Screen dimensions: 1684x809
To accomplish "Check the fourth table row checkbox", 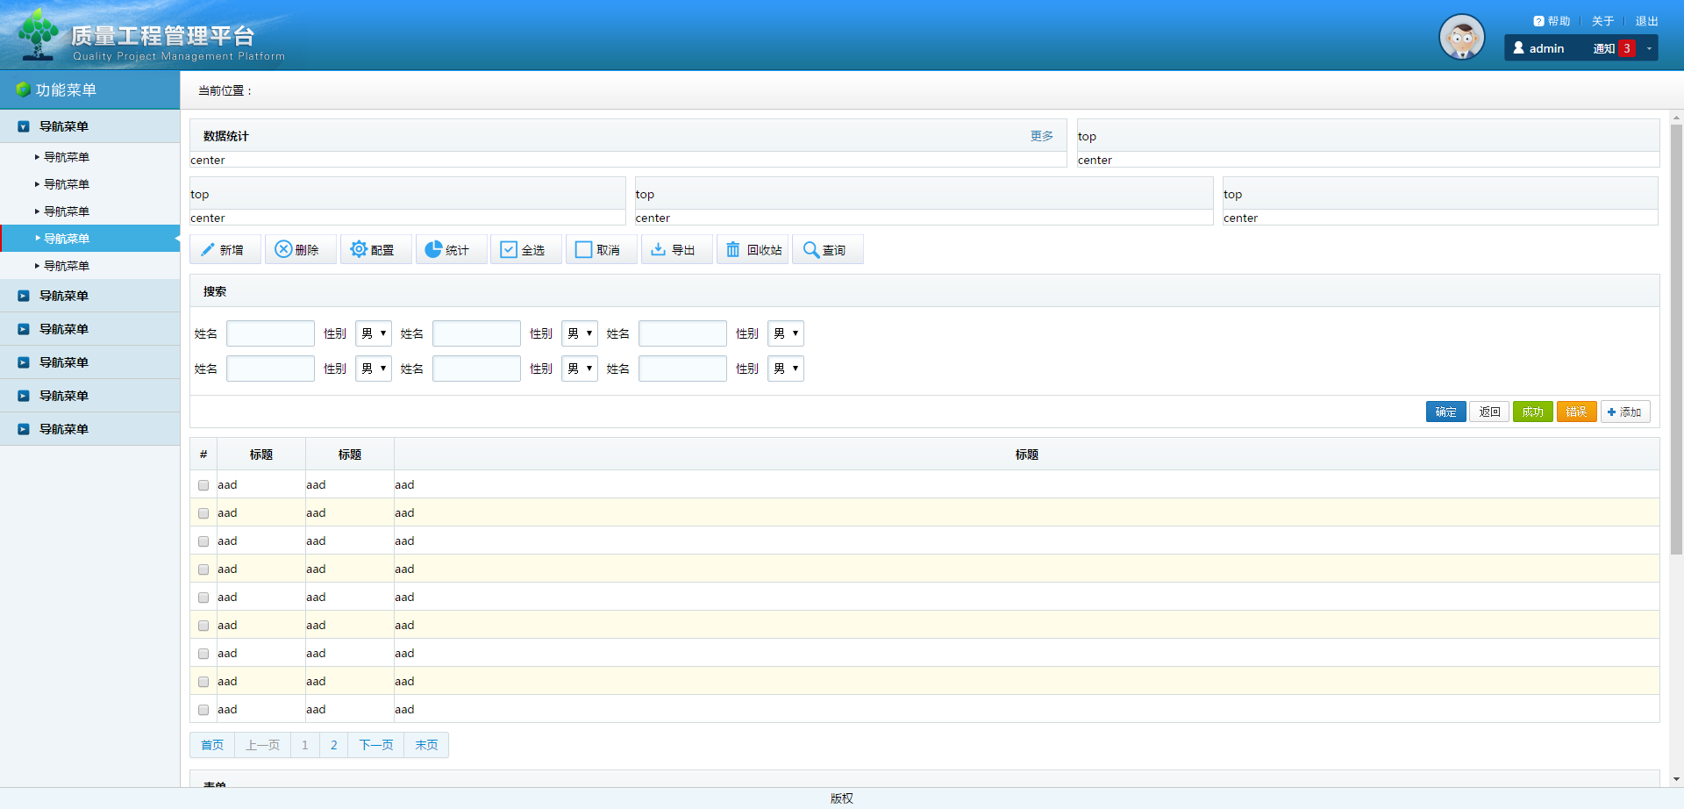I will pos(203,569).
